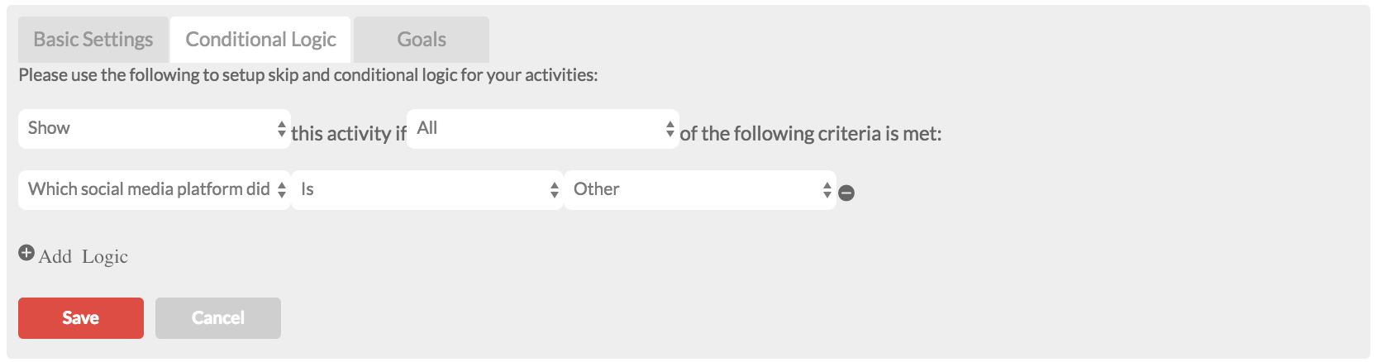Go to the Goals tab
This screenshot has height=362, width=1377.
(422, 40)
